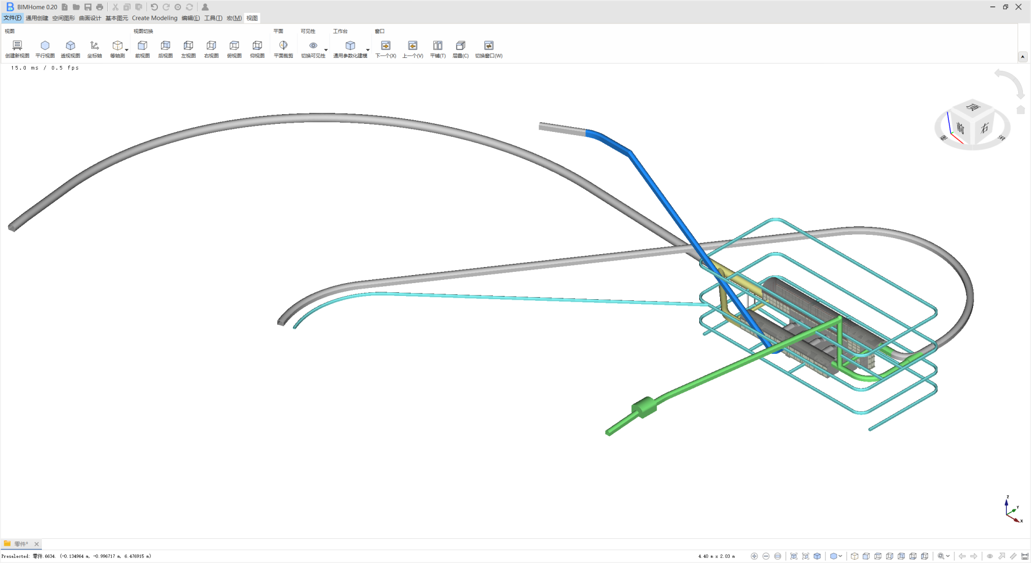Click 切换窗口(W) switch window button
This screenshot has height=563, width=1031.
click(489, 46)
